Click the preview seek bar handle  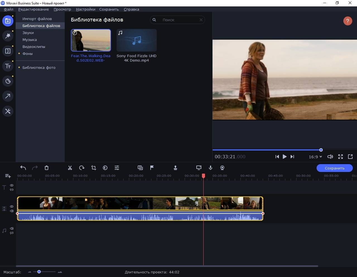321,150
